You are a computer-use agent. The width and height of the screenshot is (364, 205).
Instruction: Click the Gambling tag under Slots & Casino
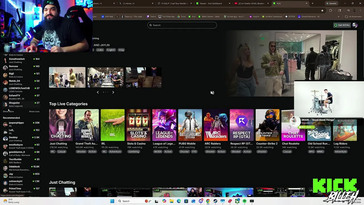pos(133,151)
